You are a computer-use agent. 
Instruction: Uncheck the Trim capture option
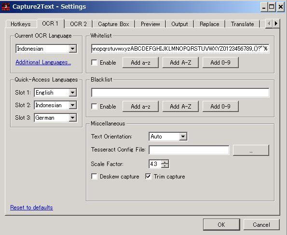coord(148,177)
